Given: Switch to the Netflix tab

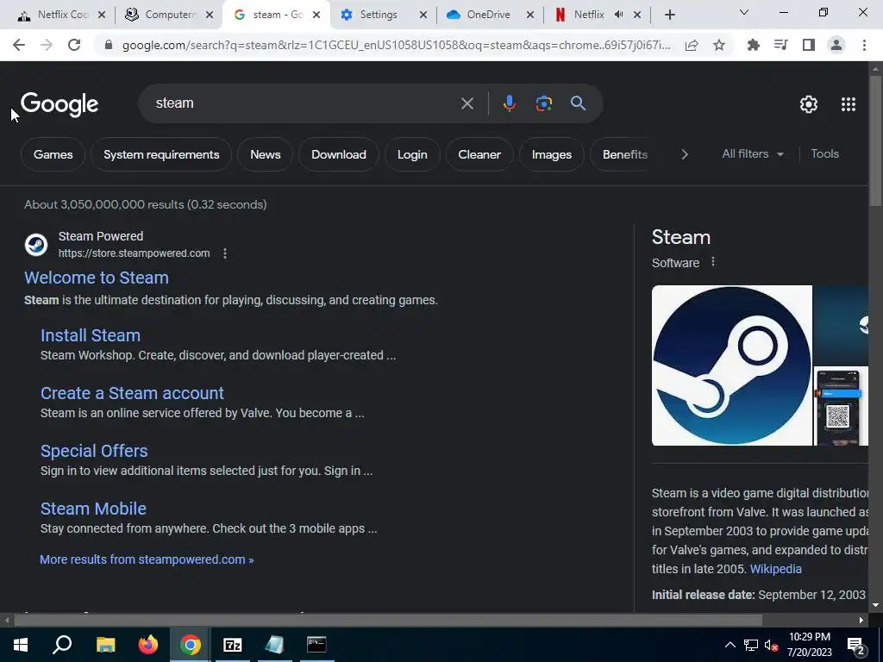Looking at the screenshot, I should (588, 16).
